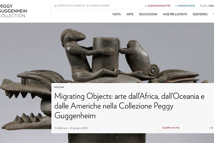Switch the language to English
The height and width of the screenshot is (143, 214).
[x=204, y=6]
